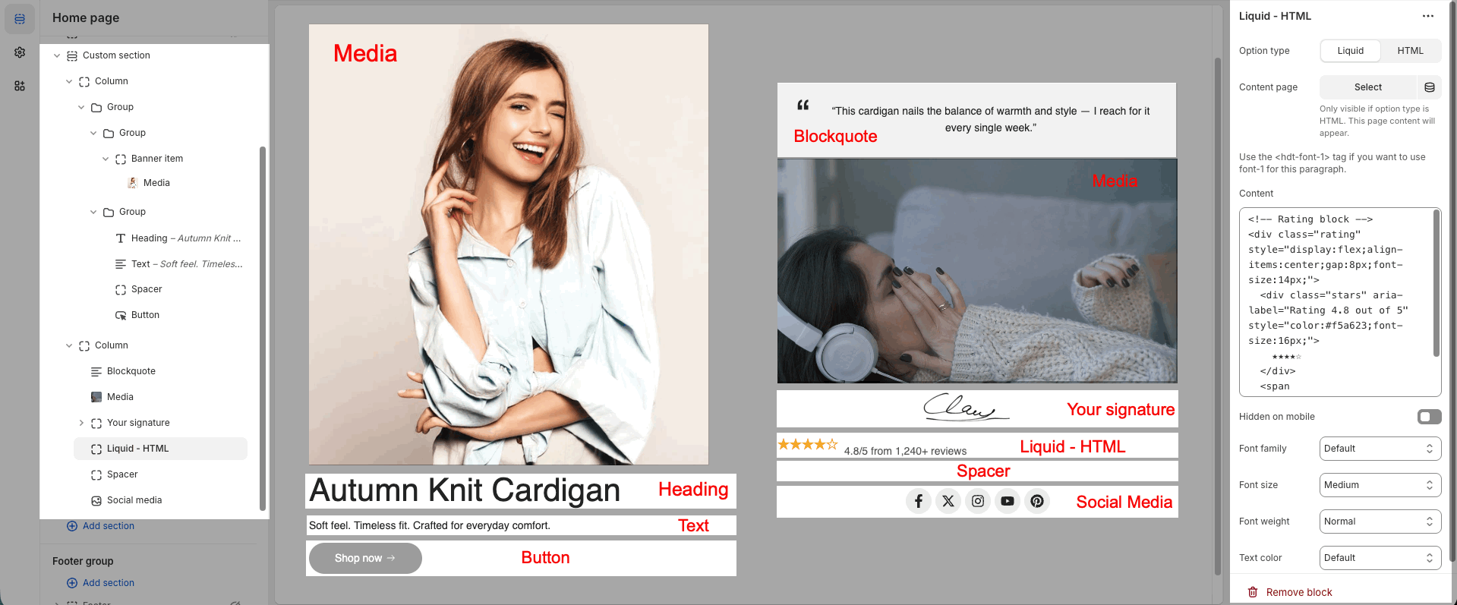Screen dimensions: 1457x605
Task: Click the Instagram icon in the preview
Action: point(978,501)
